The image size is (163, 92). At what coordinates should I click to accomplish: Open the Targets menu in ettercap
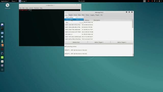[x=71, y=15]
